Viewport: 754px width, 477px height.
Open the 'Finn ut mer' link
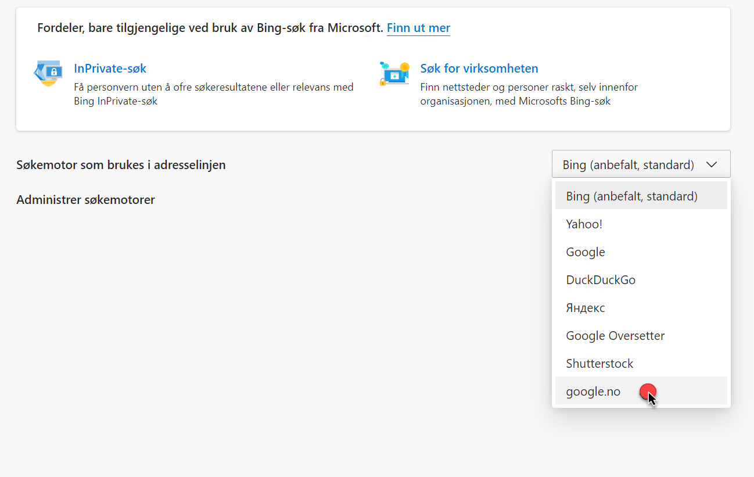click(418, 28)
